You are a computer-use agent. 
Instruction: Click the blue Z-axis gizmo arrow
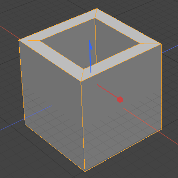(90, 56)
